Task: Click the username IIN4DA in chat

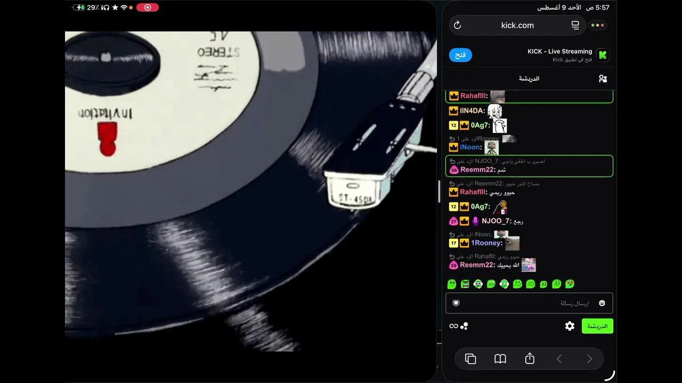Action: [x=472, y=111]
